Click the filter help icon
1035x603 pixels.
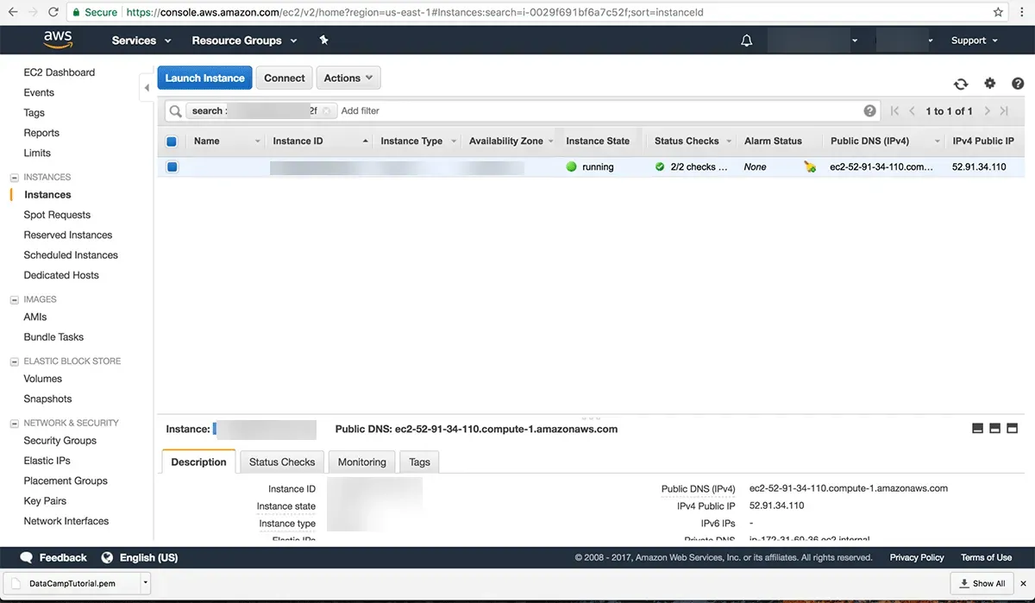coord(869,110)
